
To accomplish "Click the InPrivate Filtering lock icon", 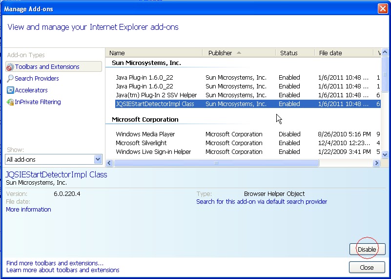I will coord(10,102).
